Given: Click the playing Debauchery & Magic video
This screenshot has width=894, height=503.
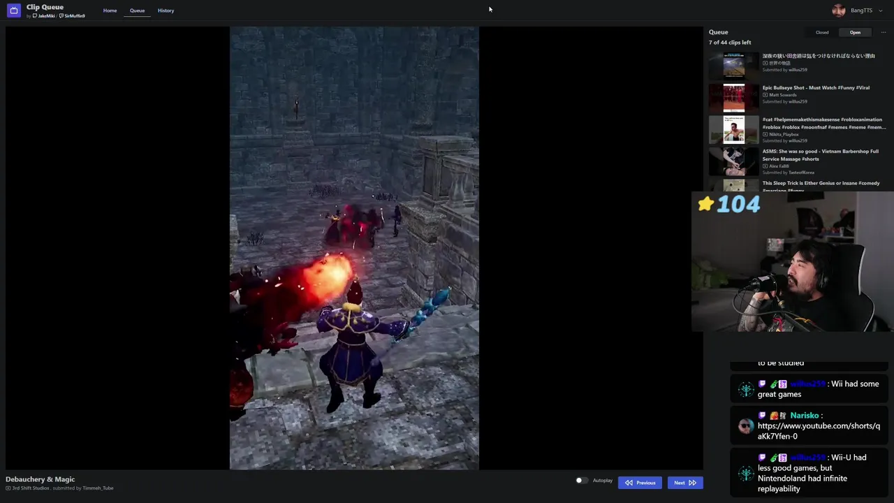Looking at the screenshot, I should pos(354,248).
